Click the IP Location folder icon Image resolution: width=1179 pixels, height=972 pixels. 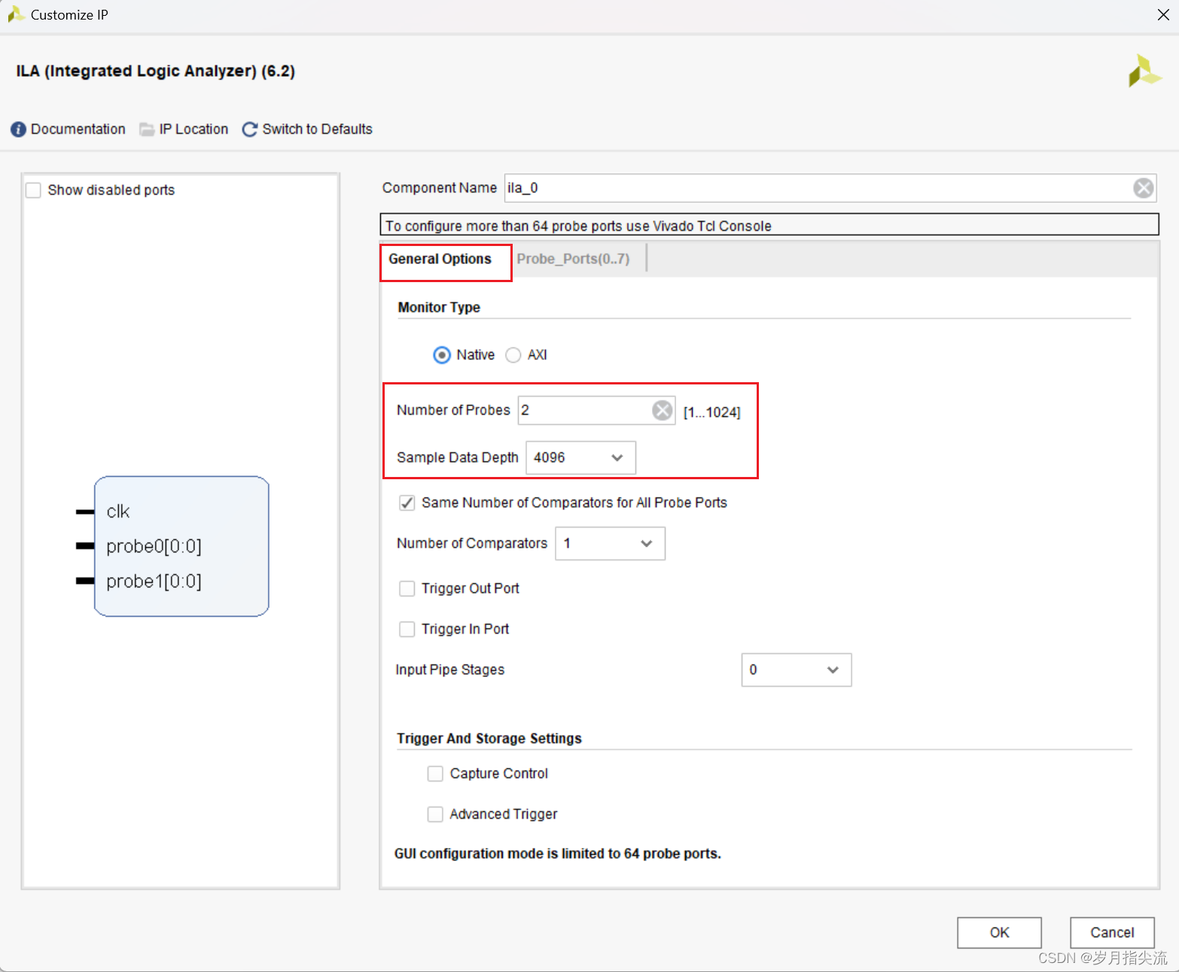pyautogui.click(x=147, y=129)
